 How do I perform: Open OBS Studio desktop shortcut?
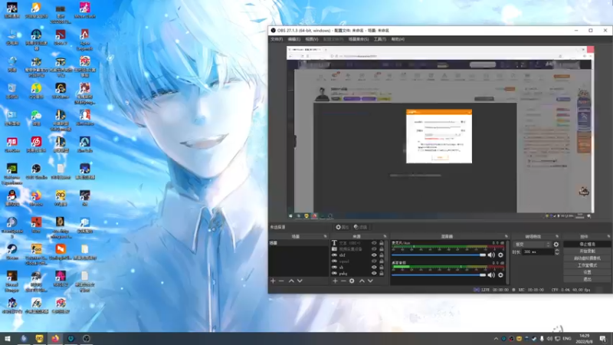[36, 172]
